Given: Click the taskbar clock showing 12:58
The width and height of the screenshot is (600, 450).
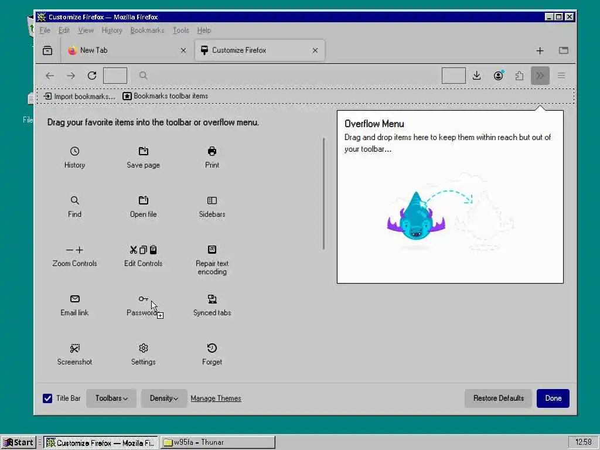Looking at the screenshot, I should [583, 442].
